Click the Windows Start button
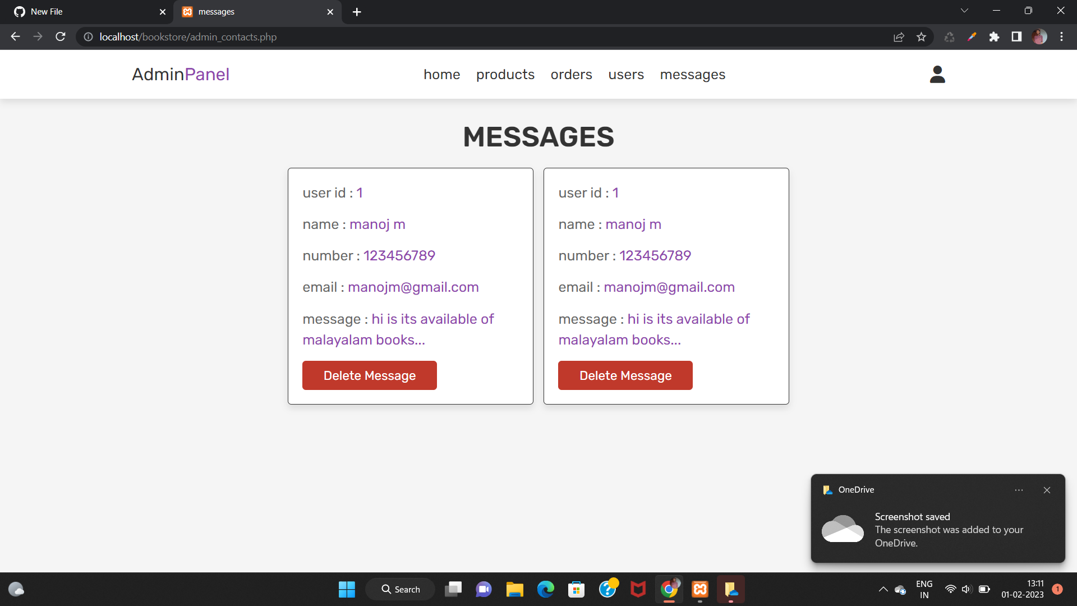The image size is (1077, 606). pos(347,589)
